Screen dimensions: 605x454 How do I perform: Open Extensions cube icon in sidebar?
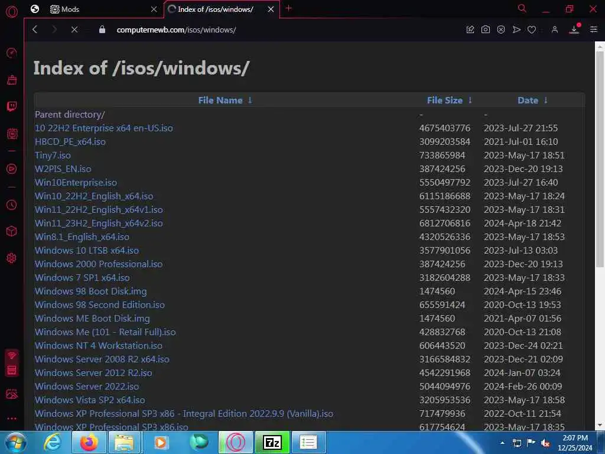(x=12, y=231)
